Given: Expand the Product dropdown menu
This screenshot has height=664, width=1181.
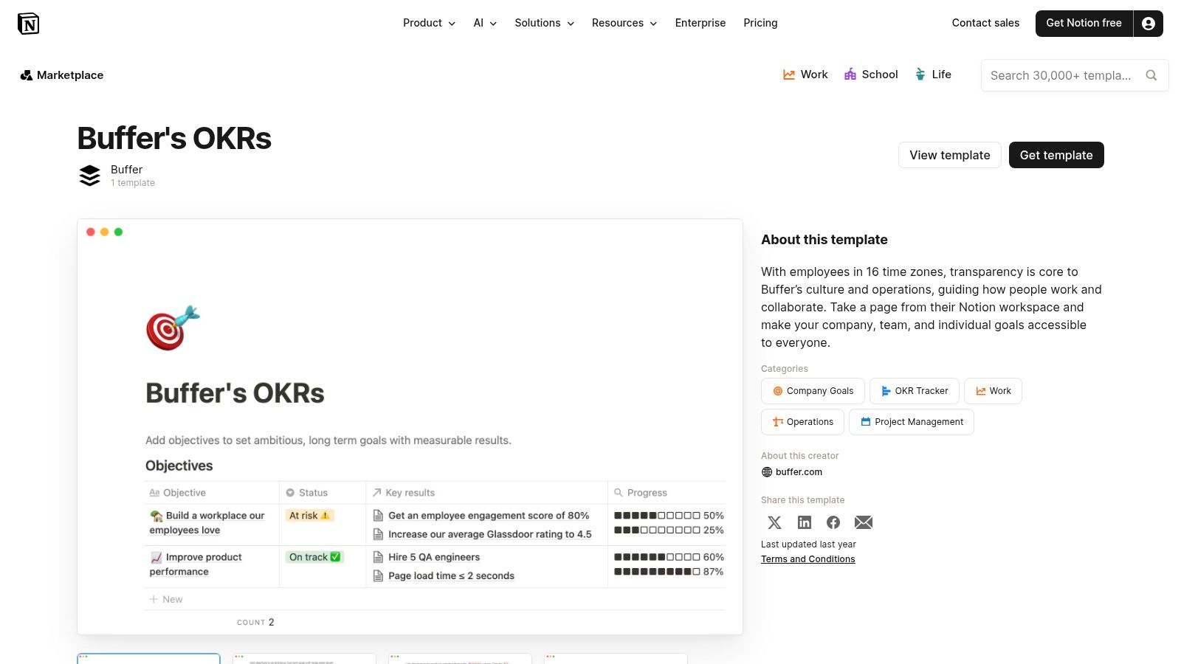Looking at the screenshot, I should click(x=429, y=23).
